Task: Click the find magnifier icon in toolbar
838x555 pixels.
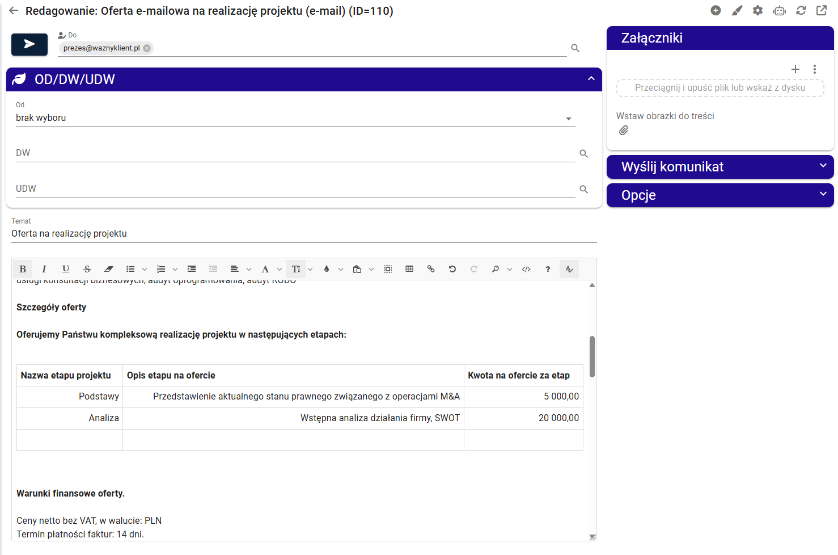Action: coord(496,269)
